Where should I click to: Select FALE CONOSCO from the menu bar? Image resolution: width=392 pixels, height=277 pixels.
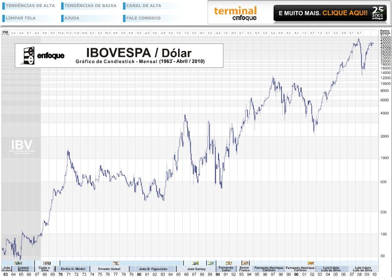143,18
